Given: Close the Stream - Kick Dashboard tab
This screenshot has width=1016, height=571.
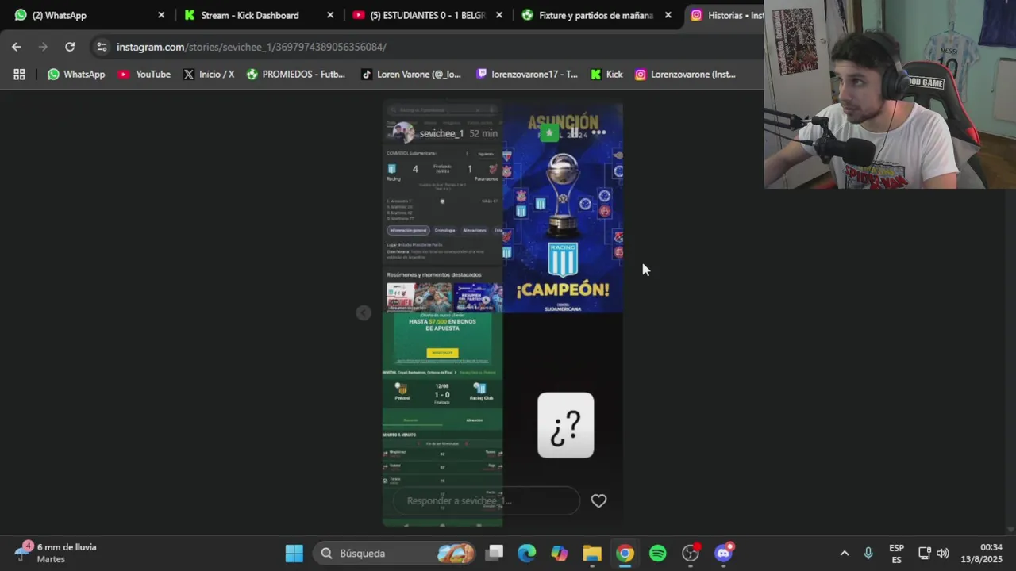Looking at the screenshot, I should [x=330, y=15].
